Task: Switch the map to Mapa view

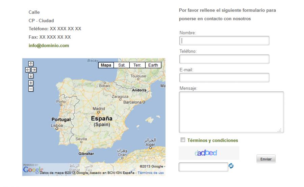Action: pyautogui.click(x=106, y=65)
